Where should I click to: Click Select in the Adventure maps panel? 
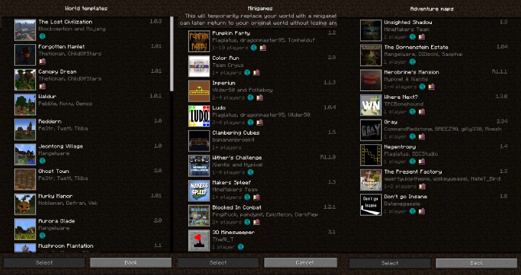(x=389, y=263)
